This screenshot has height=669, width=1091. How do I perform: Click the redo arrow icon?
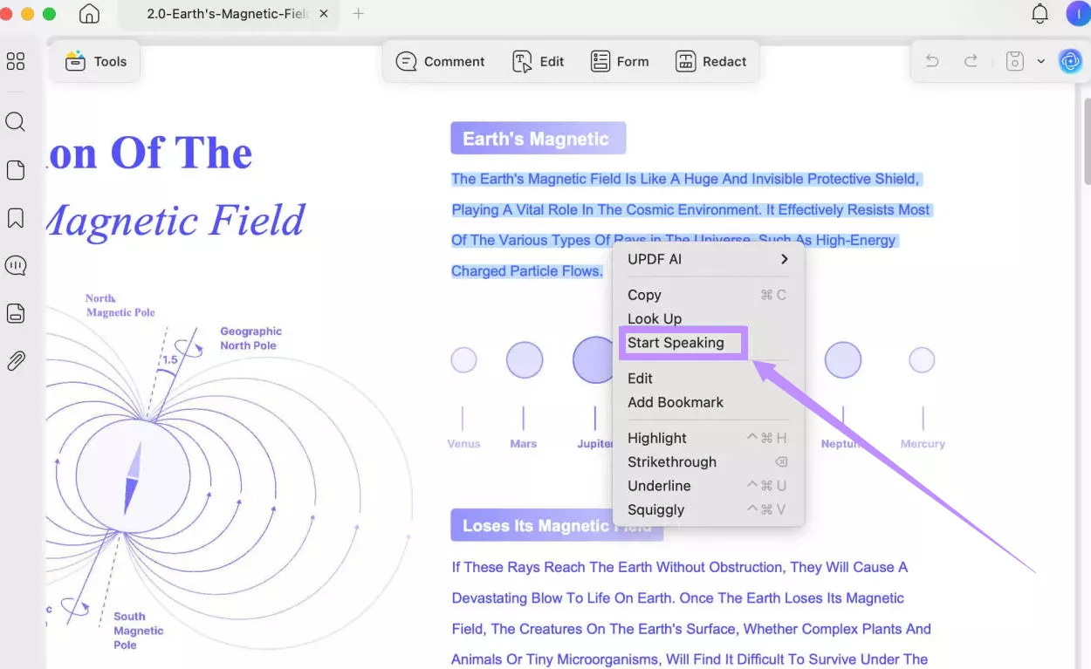tap(971, 61)
